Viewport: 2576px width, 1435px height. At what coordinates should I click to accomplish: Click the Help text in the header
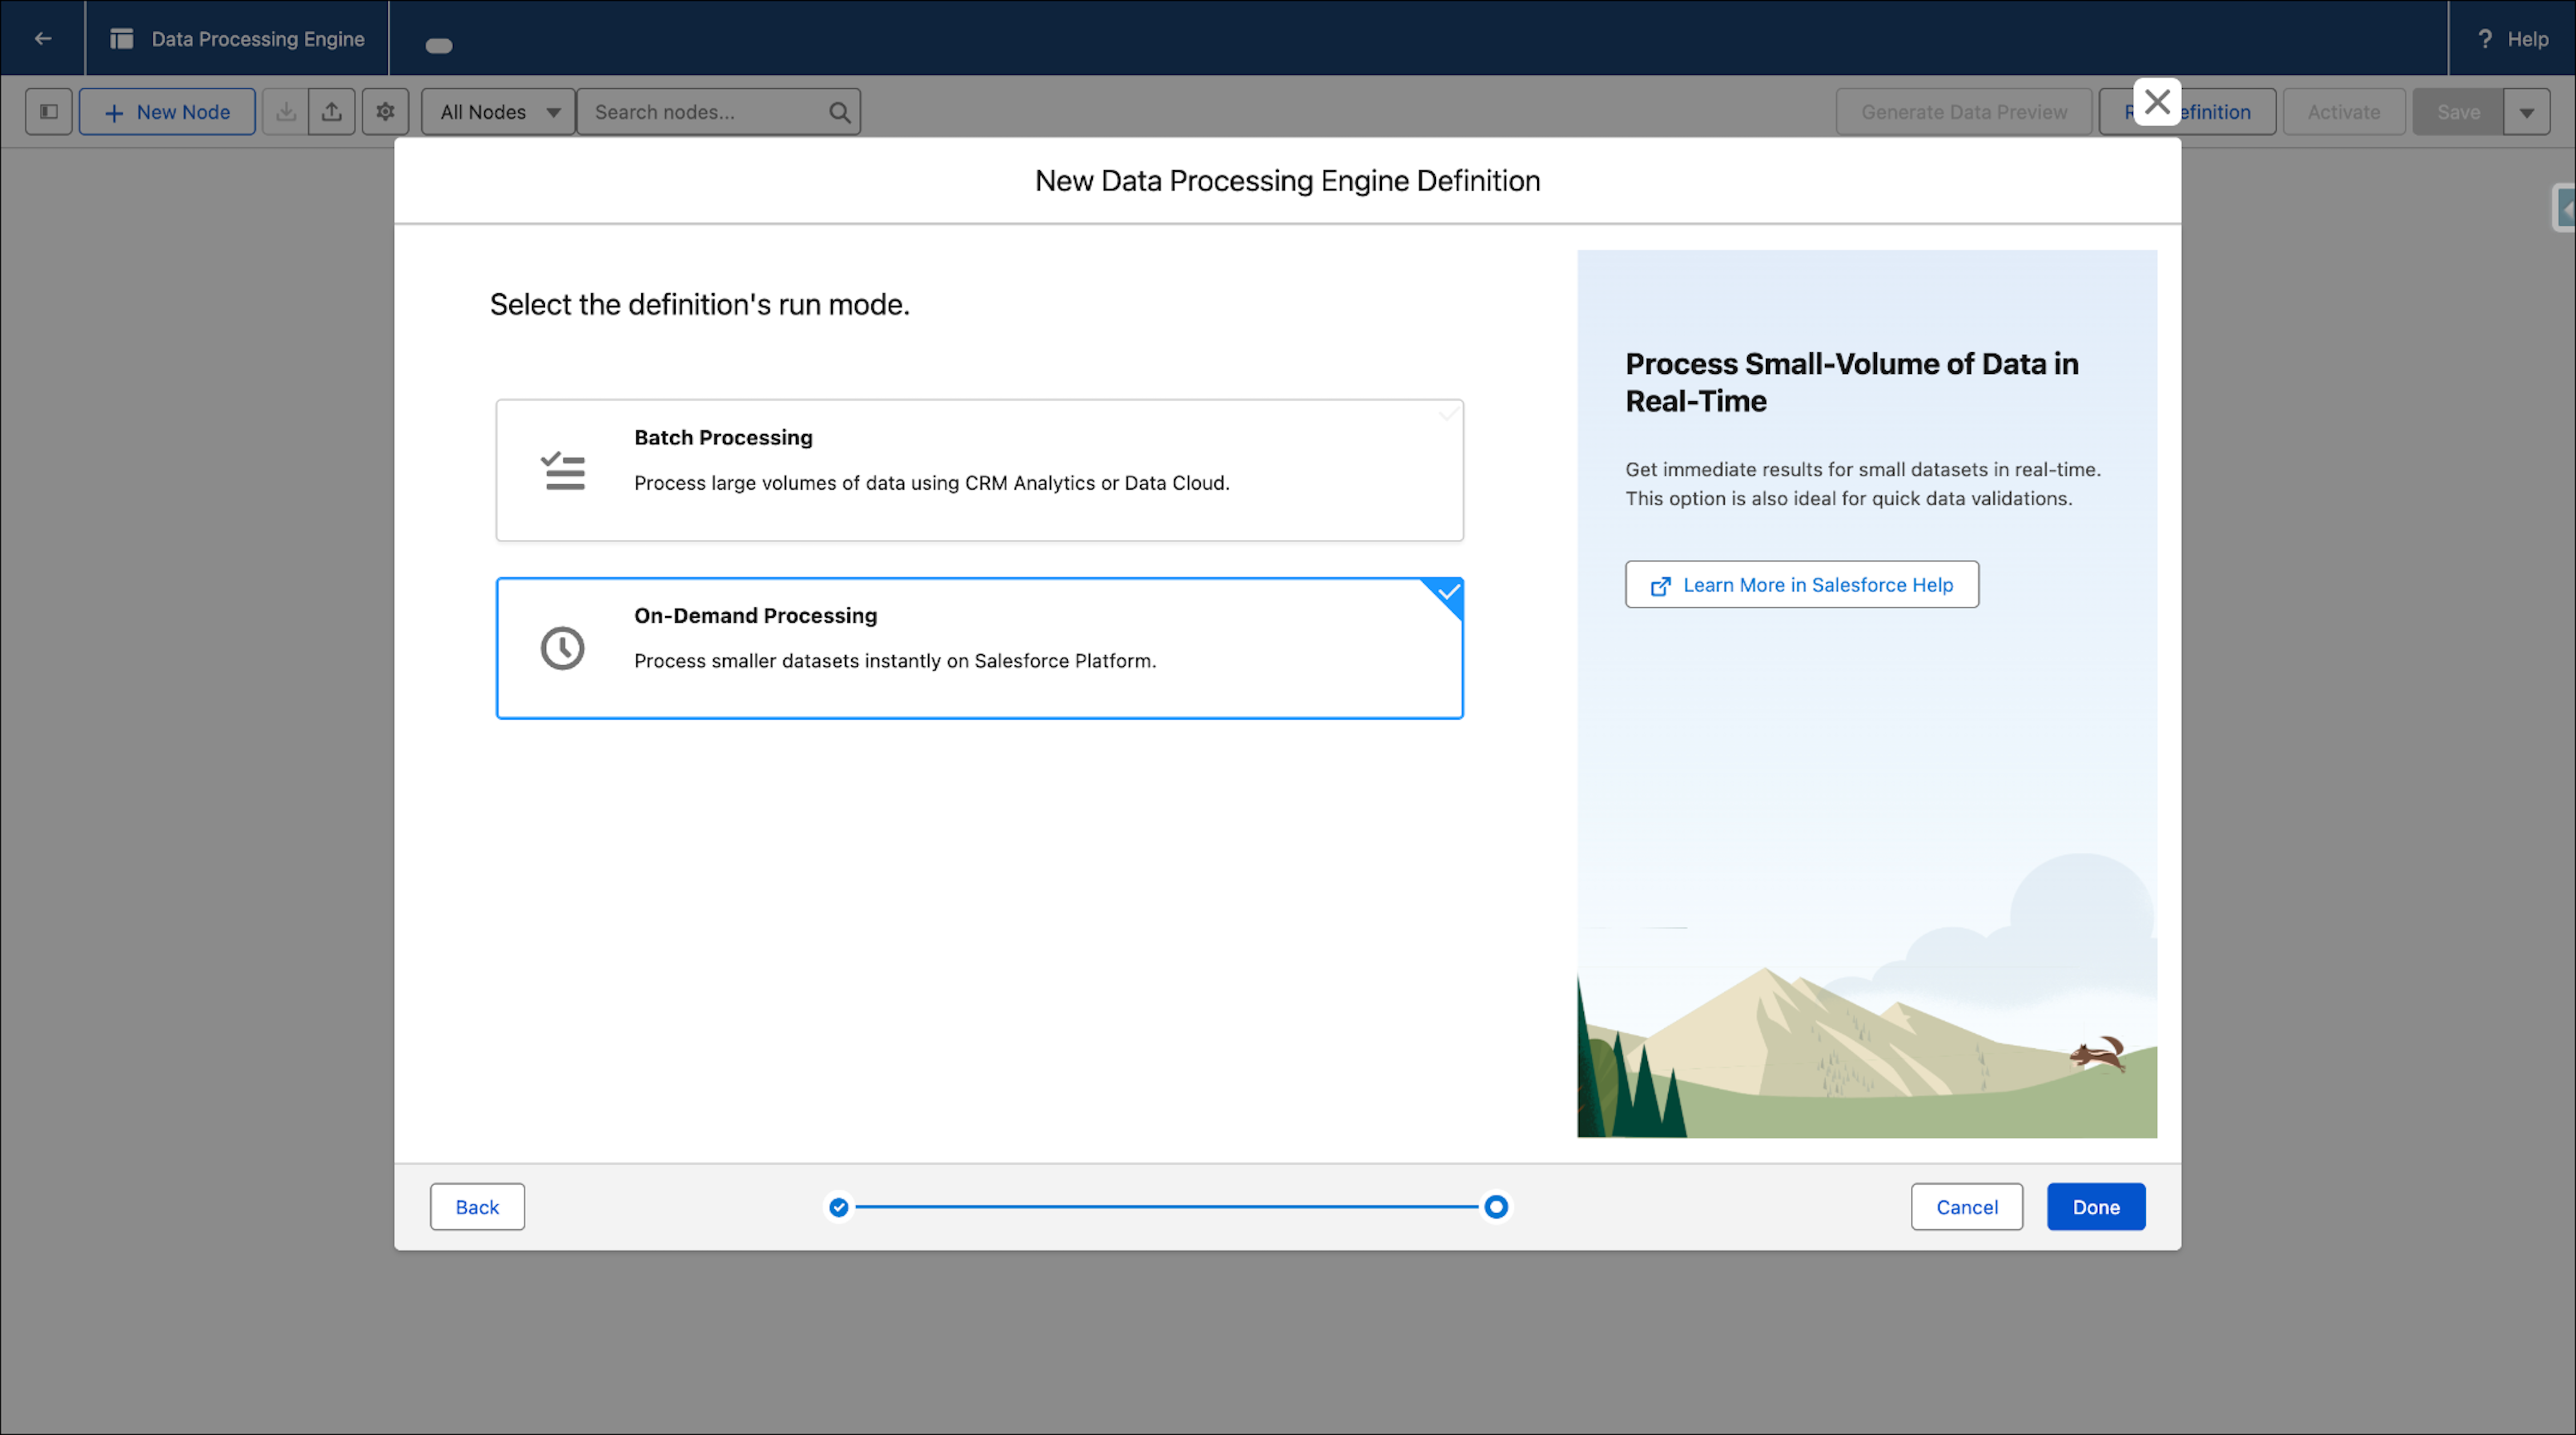[x=2528, y=39]
